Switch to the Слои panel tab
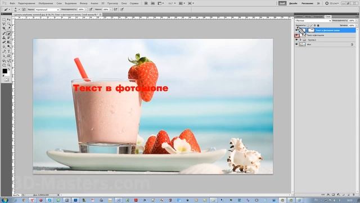This screenshot has width=360, height=203. (x=328, y=16)
